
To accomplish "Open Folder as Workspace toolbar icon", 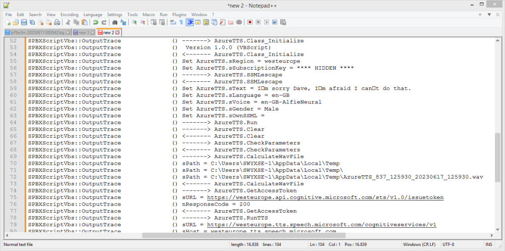I will coord(231,22).
